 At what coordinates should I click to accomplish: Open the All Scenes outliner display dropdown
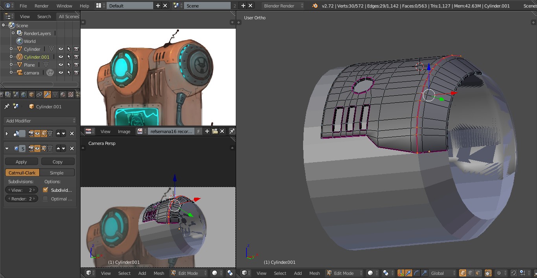coord(69,16)
